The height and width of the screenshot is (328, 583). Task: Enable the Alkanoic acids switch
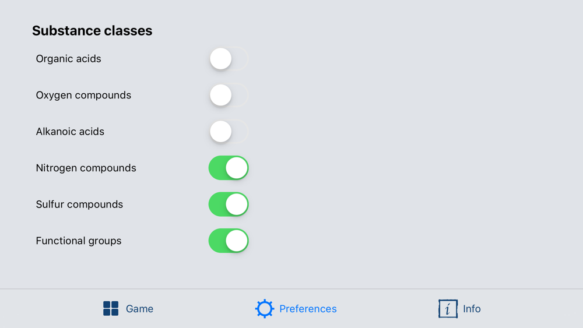tap(229, 132)
